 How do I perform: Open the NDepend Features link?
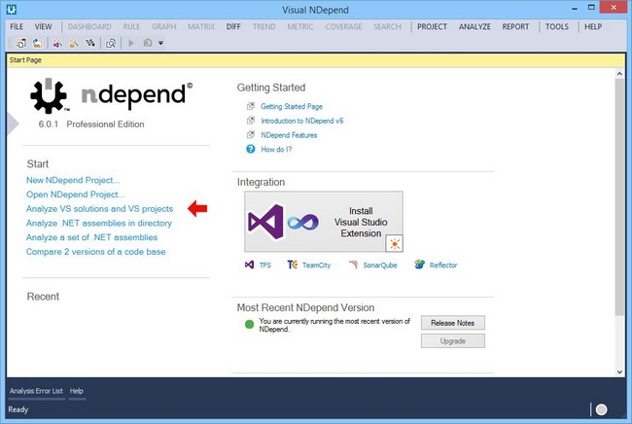coord(289,135)
